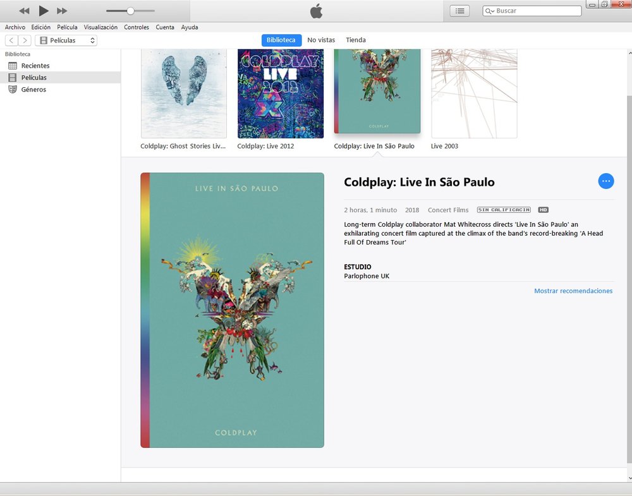Click the Mostrar recomendaciones link

[x=573, y=291]
